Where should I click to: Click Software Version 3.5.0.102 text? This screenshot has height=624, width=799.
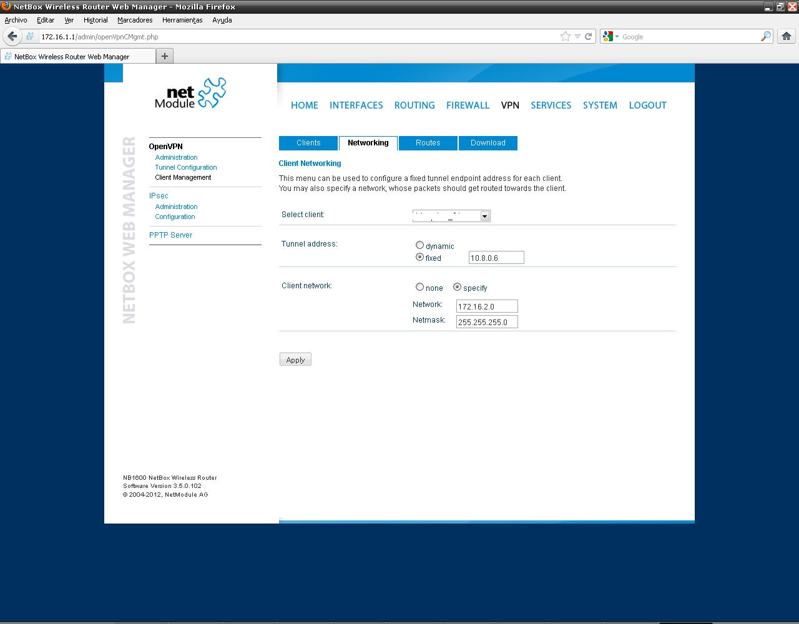click(162, 485)
